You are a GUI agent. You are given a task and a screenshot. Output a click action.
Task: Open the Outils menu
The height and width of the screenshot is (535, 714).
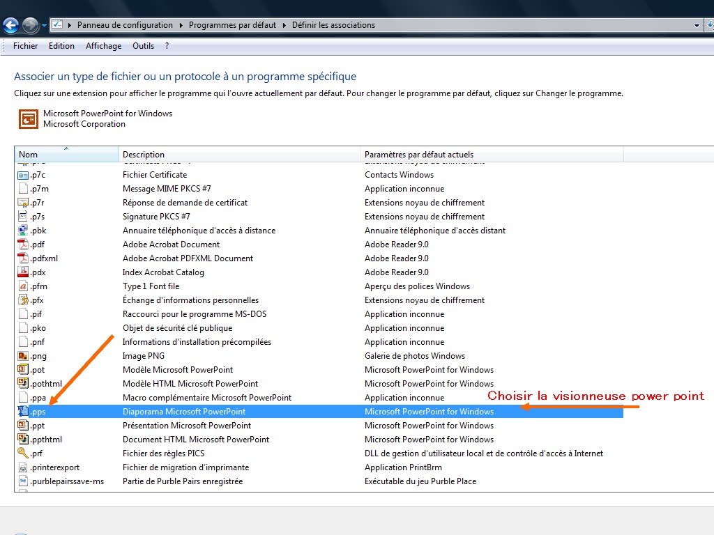tap(143, 46)
